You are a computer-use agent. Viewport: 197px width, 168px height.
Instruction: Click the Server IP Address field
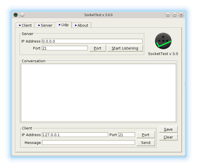click(x=92, y=41)
